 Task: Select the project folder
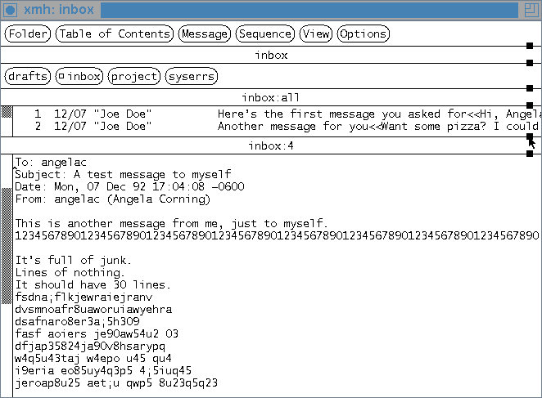point(133,77)
